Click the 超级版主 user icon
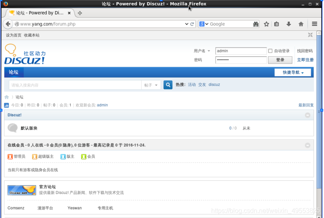 (x=35, y=157)
